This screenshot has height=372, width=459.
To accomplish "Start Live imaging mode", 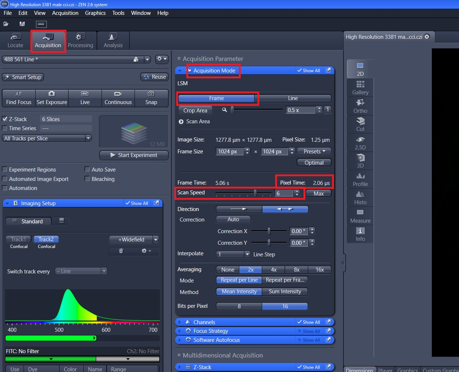I will (85, 98).
